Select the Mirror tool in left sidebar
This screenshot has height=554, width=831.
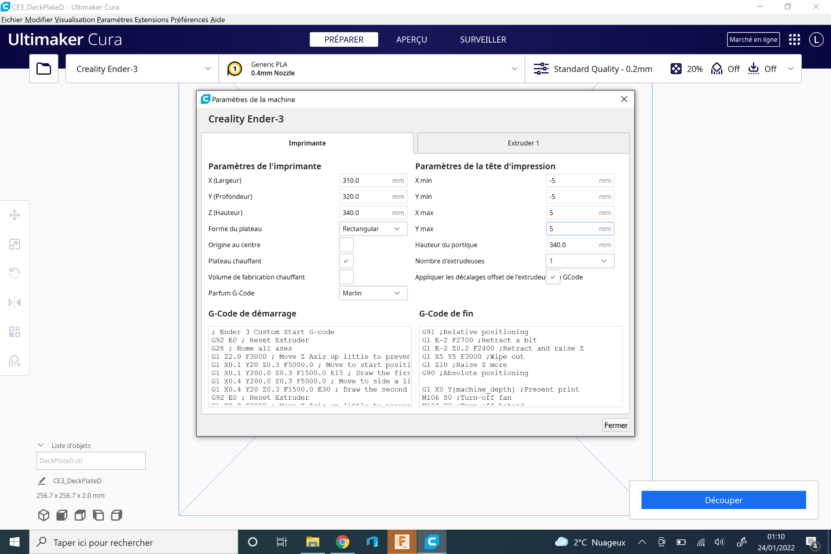(15, 302)
